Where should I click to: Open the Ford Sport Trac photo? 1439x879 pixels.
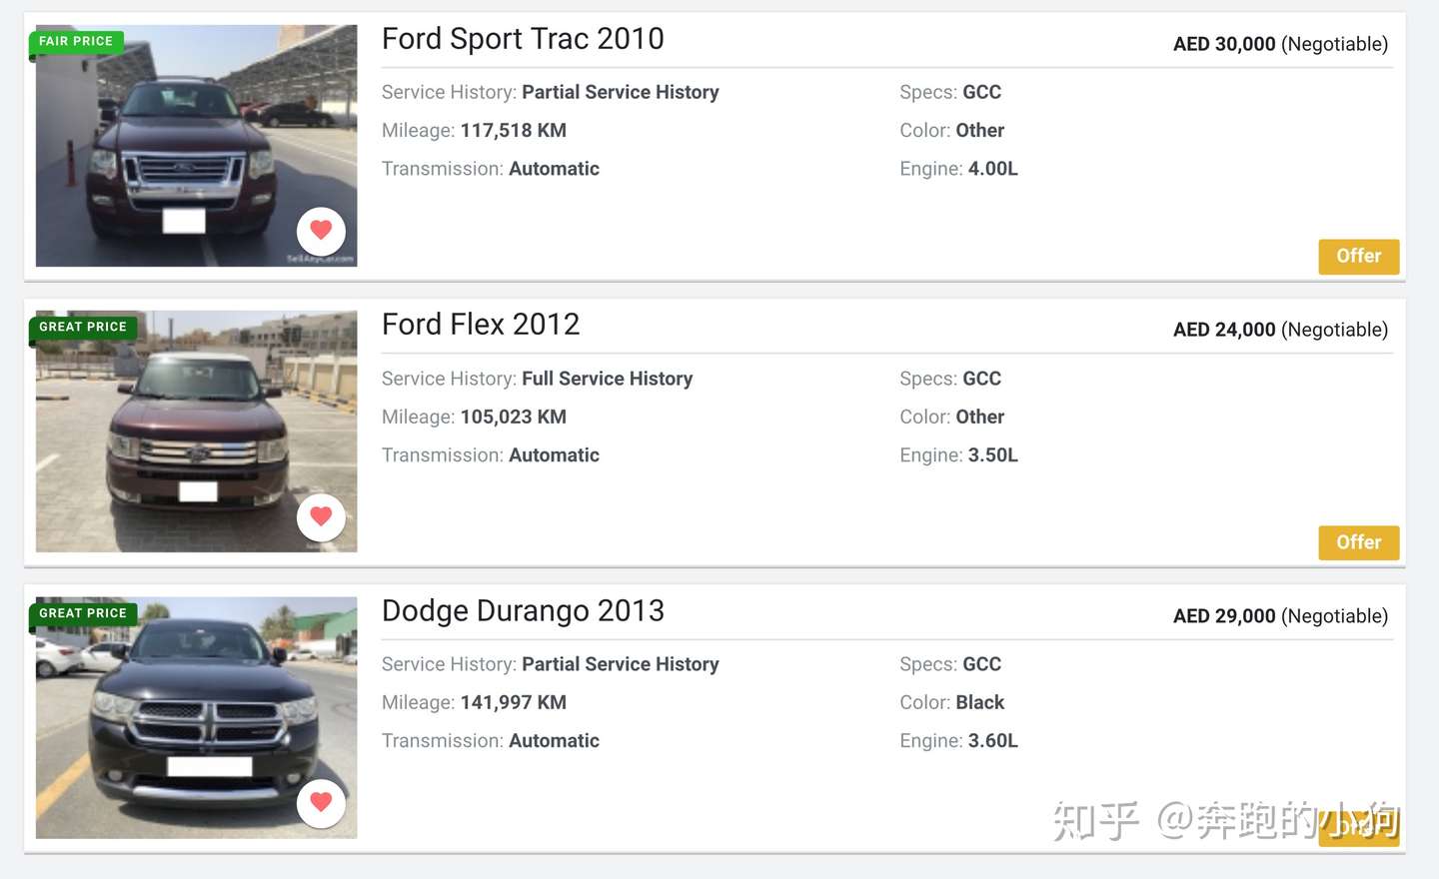[196, 146]
